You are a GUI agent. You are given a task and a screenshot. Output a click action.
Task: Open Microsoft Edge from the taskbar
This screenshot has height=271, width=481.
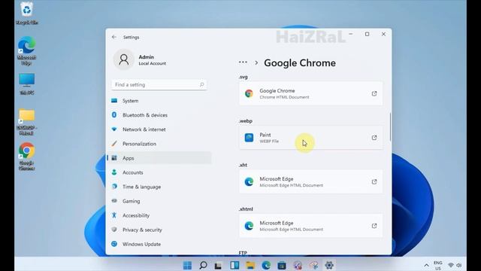266,265
